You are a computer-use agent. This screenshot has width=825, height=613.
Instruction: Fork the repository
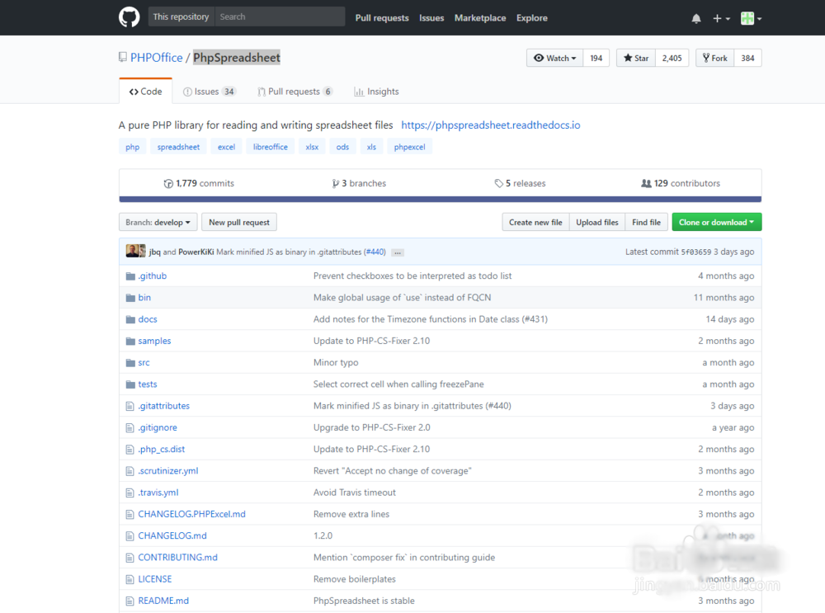[714, 58]
